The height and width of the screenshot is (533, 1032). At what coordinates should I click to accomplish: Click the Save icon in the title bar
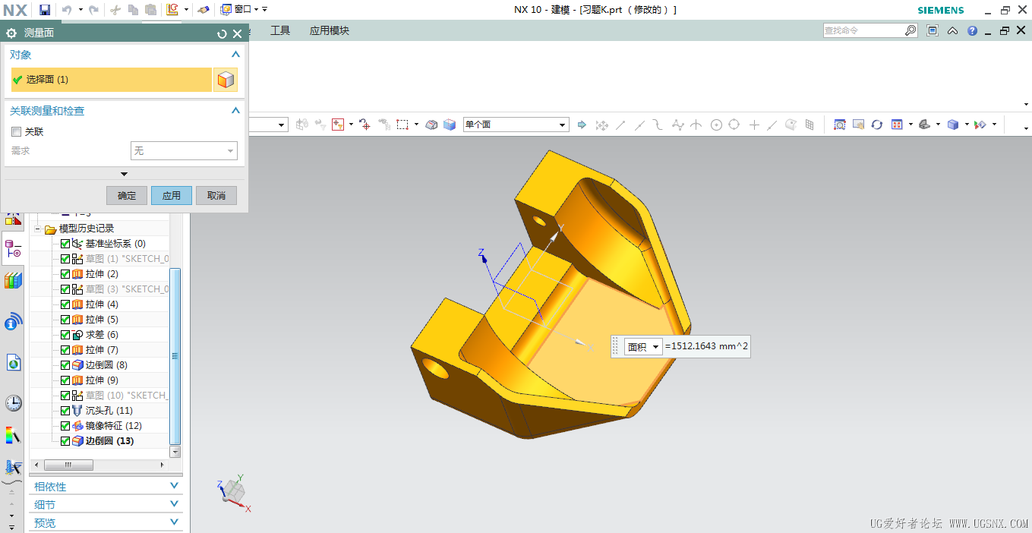pos(45,10)
